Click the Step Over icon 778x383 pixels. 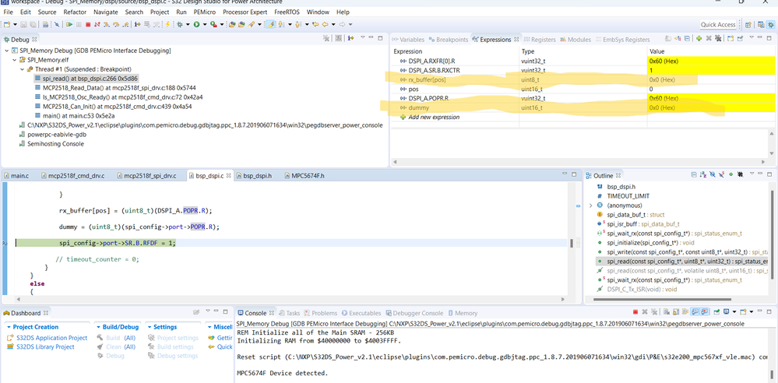pos(115,24)
